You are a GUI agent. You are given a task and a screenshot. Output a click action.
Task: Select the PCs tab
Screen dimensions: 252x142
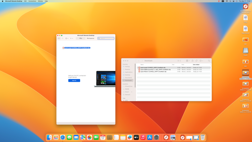pos(81,38)
